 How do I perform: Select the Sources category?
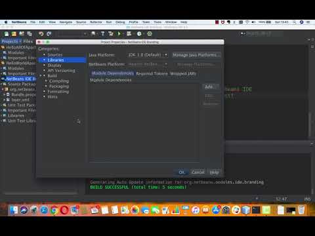tap(55, 54)
